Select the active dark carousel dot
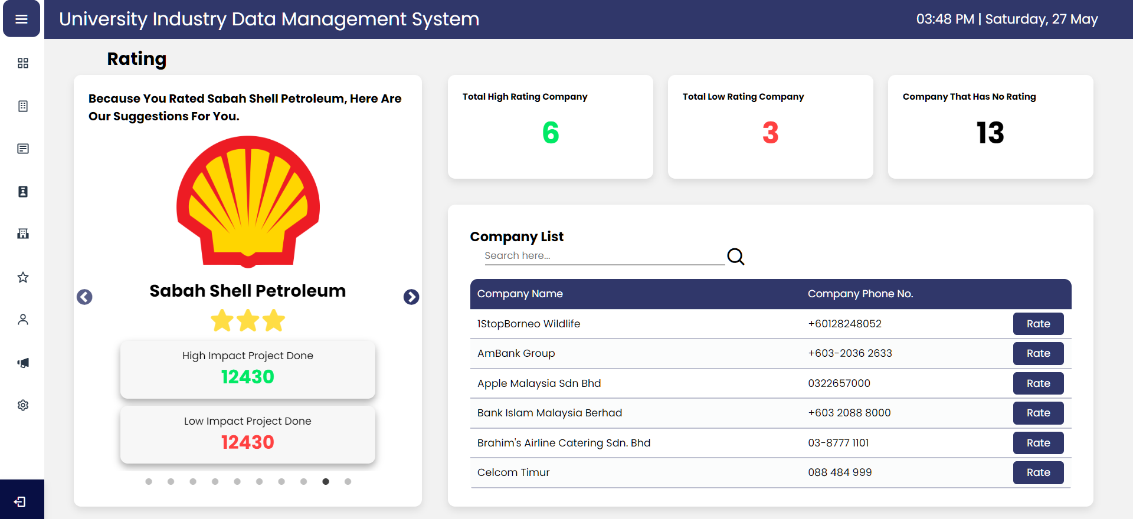1133x519 pixels. click(326, 482)
